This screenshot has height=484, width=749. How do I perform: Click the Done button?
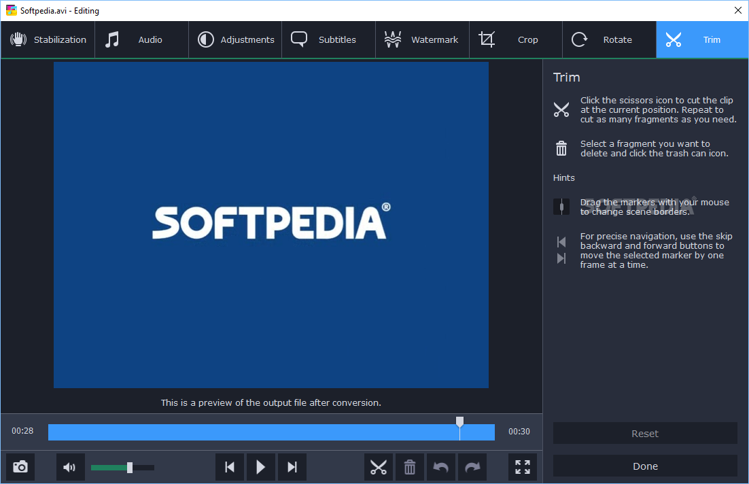(x=645, y=466)
